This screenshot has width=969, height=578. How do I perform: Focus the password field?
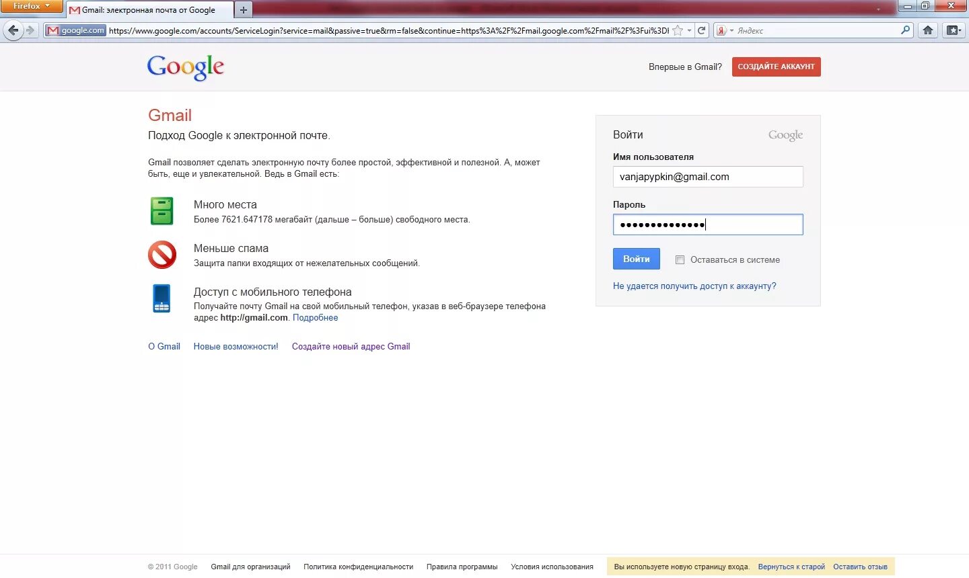[708, 224]
